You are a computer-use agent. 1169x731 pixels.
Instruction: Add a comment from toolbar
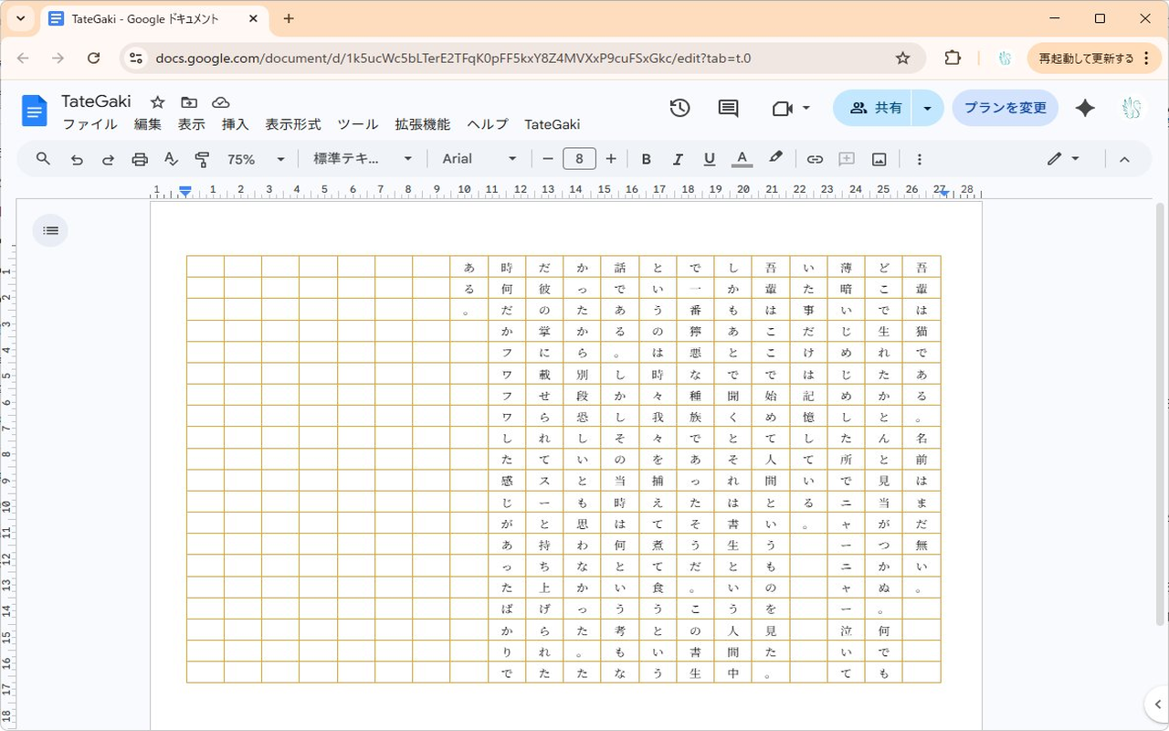pos(847,159)
